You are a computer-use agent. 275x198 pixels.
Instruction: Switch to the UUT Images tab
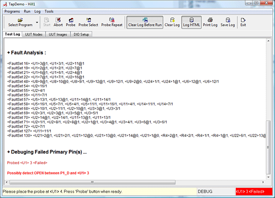(58, 34)
